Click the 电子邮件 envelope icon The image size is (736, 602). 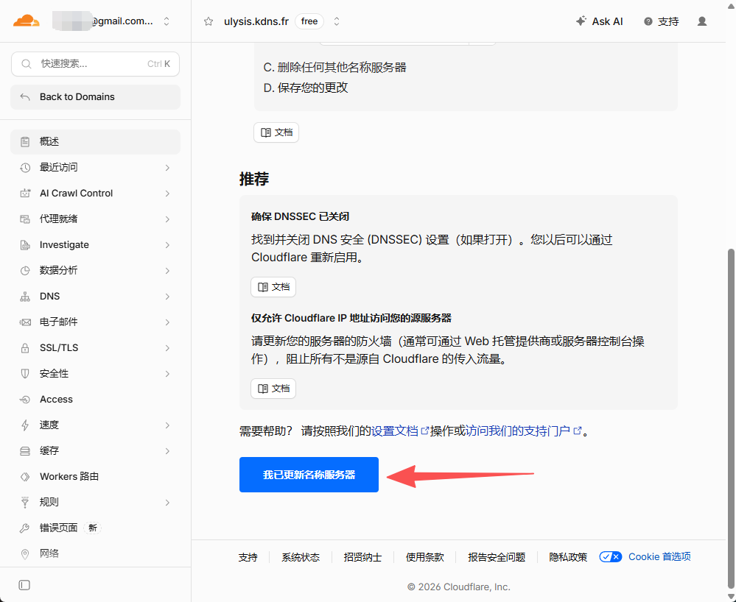[25, 322]
